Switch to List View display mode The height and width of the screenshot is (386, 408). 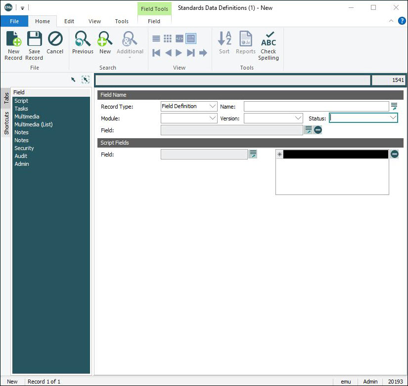156,39
